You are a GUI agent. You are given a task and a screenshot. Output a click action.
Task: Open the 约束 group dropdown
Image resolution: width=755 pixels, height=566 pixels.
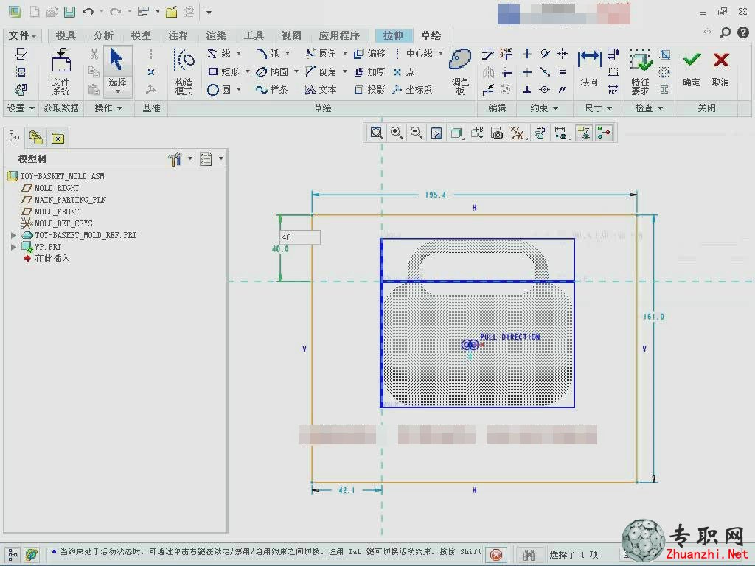(x=545, y=108)
